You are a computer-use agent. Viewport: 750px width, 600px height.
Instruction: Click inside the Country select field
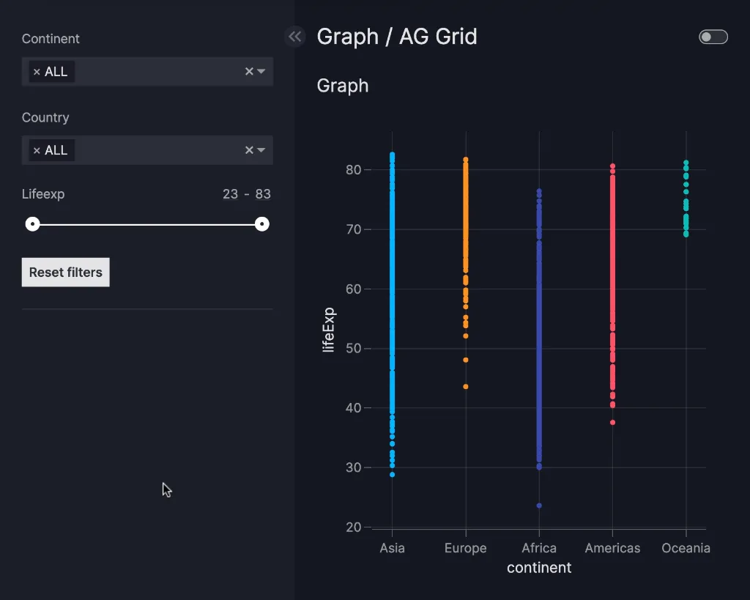coord(154,150)
